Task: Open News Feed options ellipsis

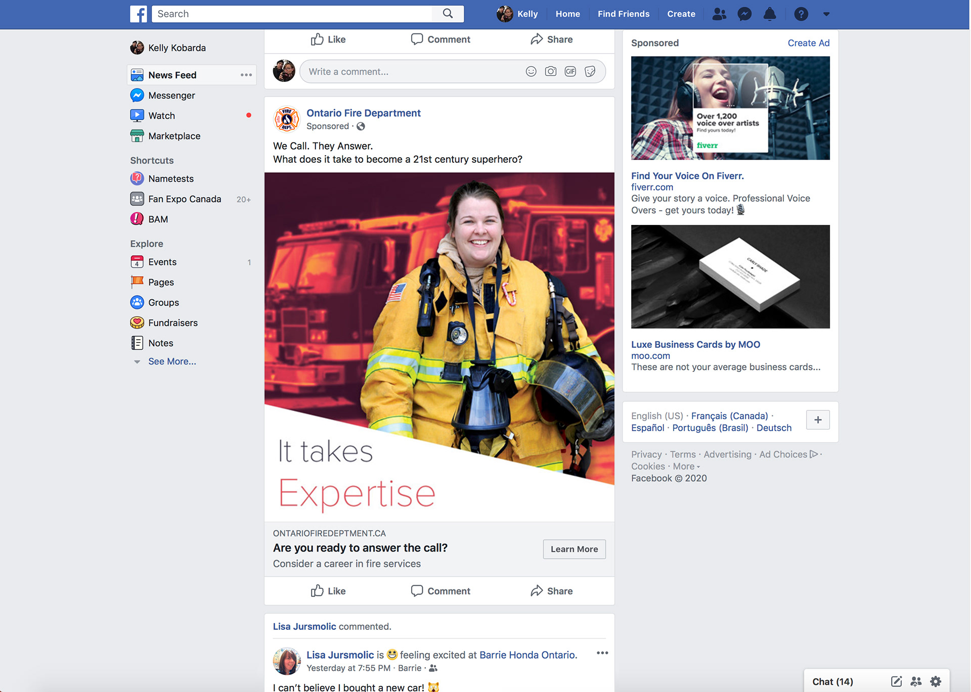Action: (246, 75)
